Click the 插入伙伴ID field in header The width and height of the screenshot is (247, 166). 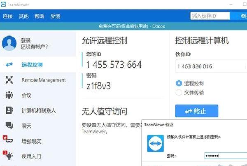[x=210, y=16]
